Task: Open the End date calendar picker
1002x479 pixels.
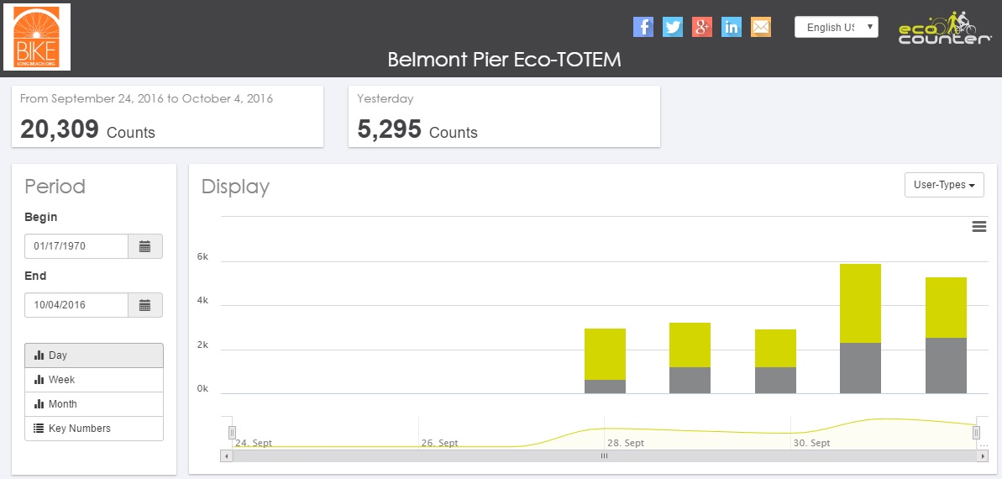Action: 144,305
